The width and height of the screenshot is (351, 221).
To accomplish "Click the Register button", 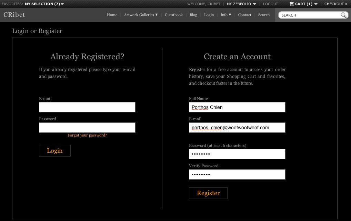I will (x=208, y=193).
